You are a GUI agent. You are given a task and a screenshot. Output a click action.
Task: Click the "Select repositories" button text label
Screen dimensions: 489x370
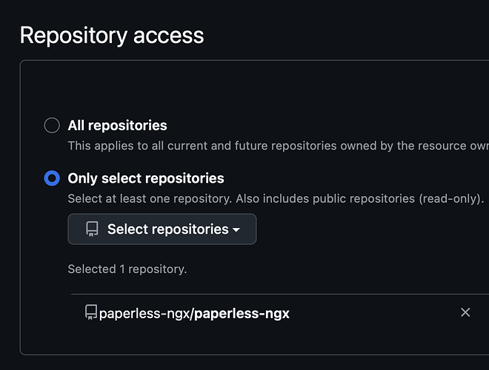(x=167, y=229)
